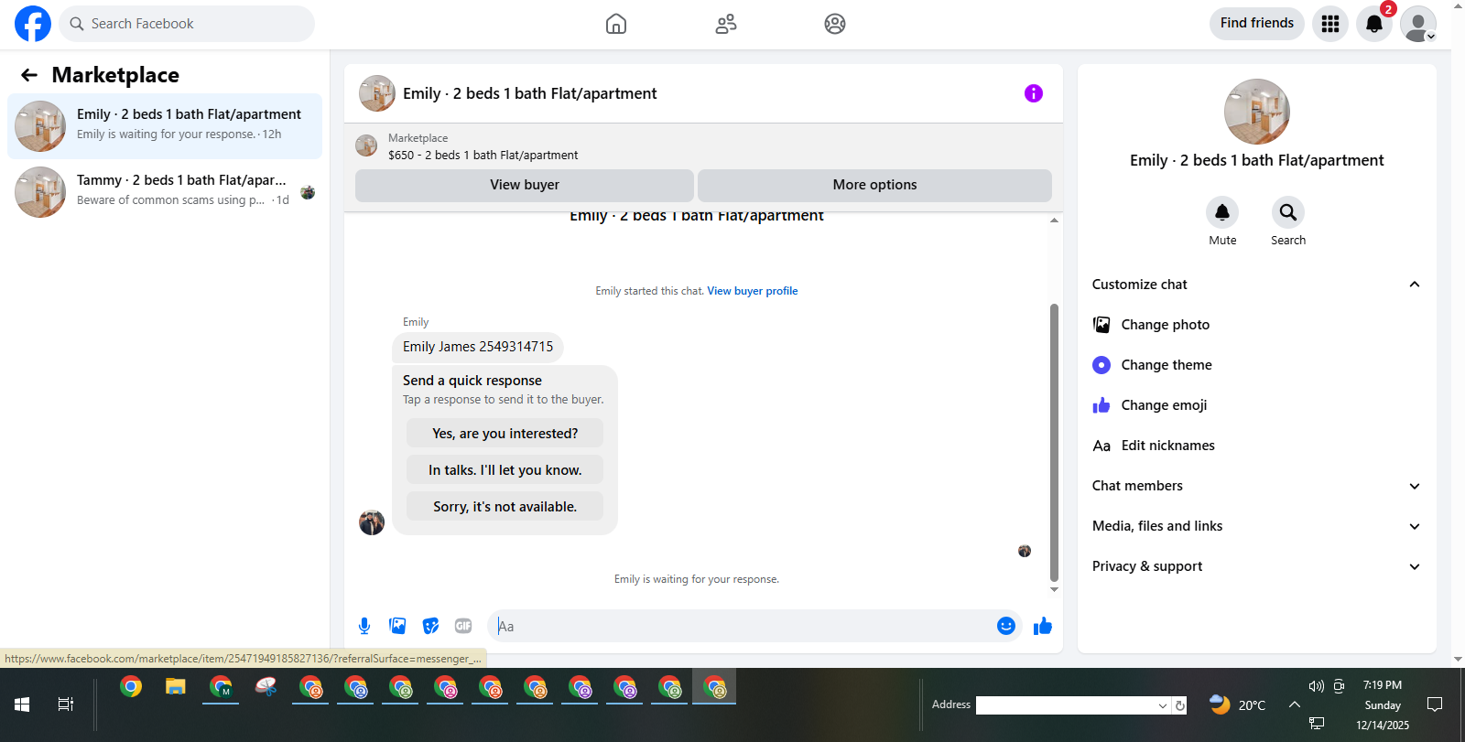The height and width of the screenshot is (742, 1465).
Task: Go to the Home feed icon
Action: coord(616,24)
